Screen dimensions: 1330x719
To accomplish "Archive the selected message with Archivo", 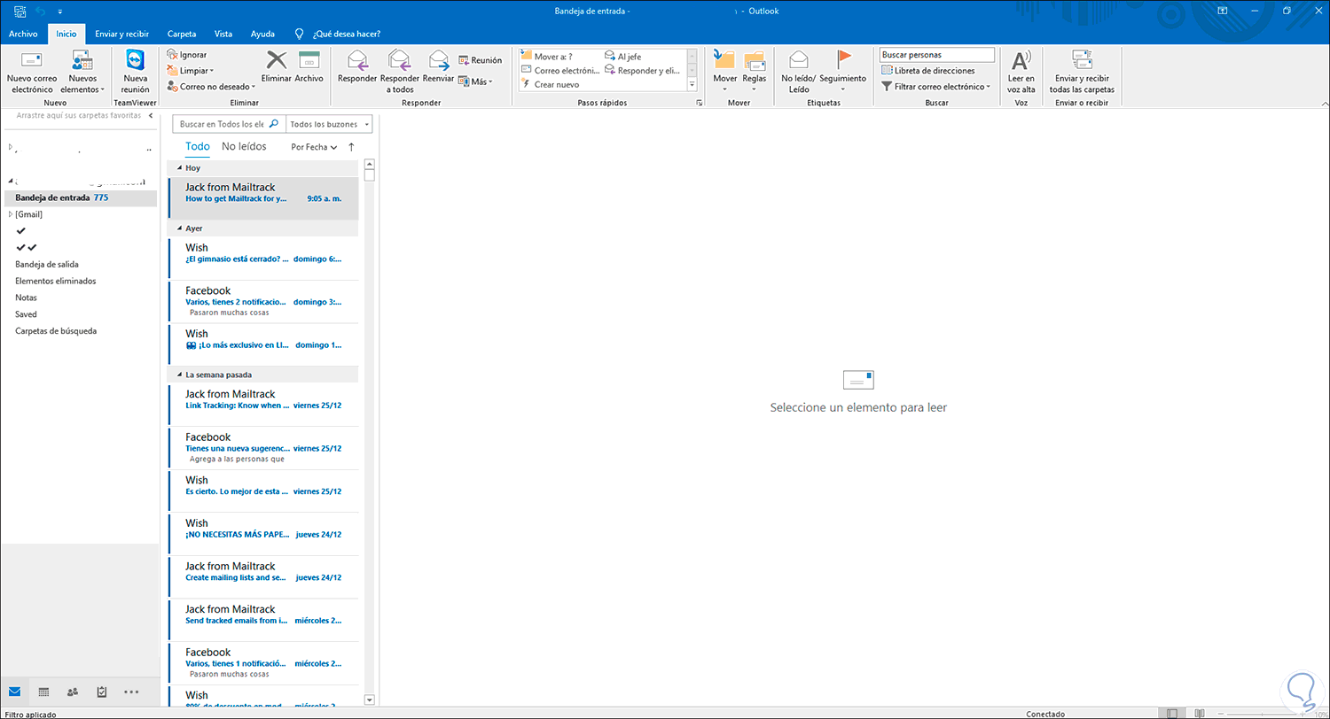I will coord(309,67).
